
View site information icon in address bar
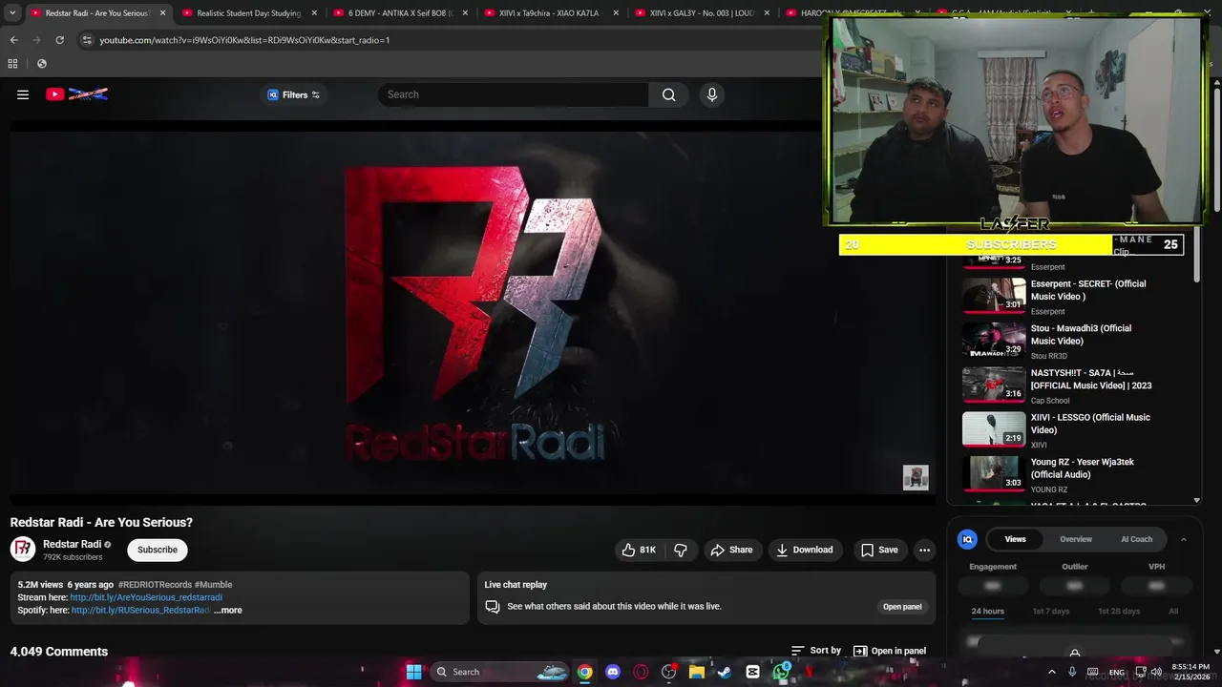87,40
